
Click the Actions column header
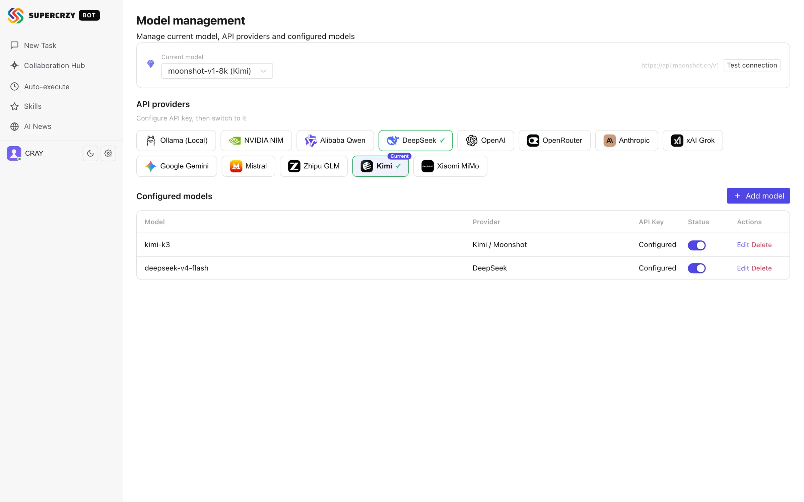[749, 222]
